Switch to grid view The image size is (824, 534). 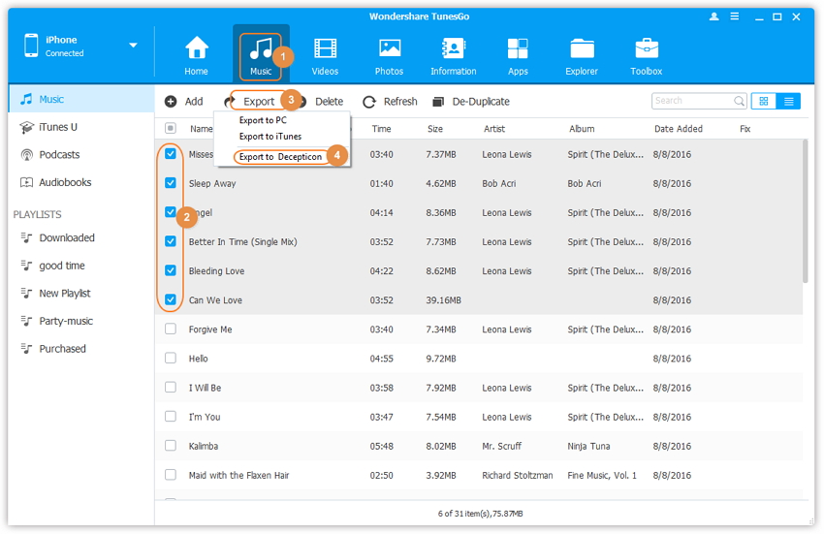pyautogui.click(x=764, y=101)
